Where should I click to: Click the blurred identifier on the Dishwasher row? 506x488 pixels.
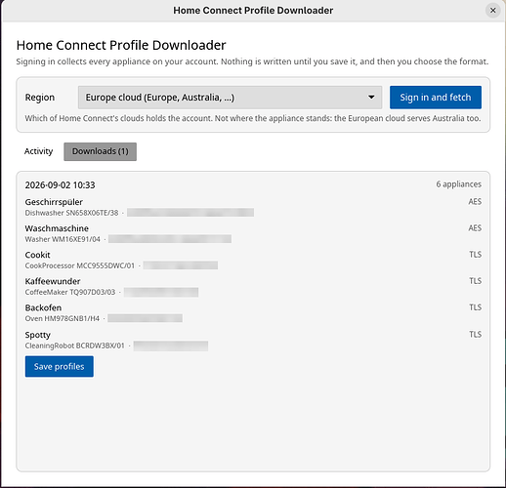[190, 213]
